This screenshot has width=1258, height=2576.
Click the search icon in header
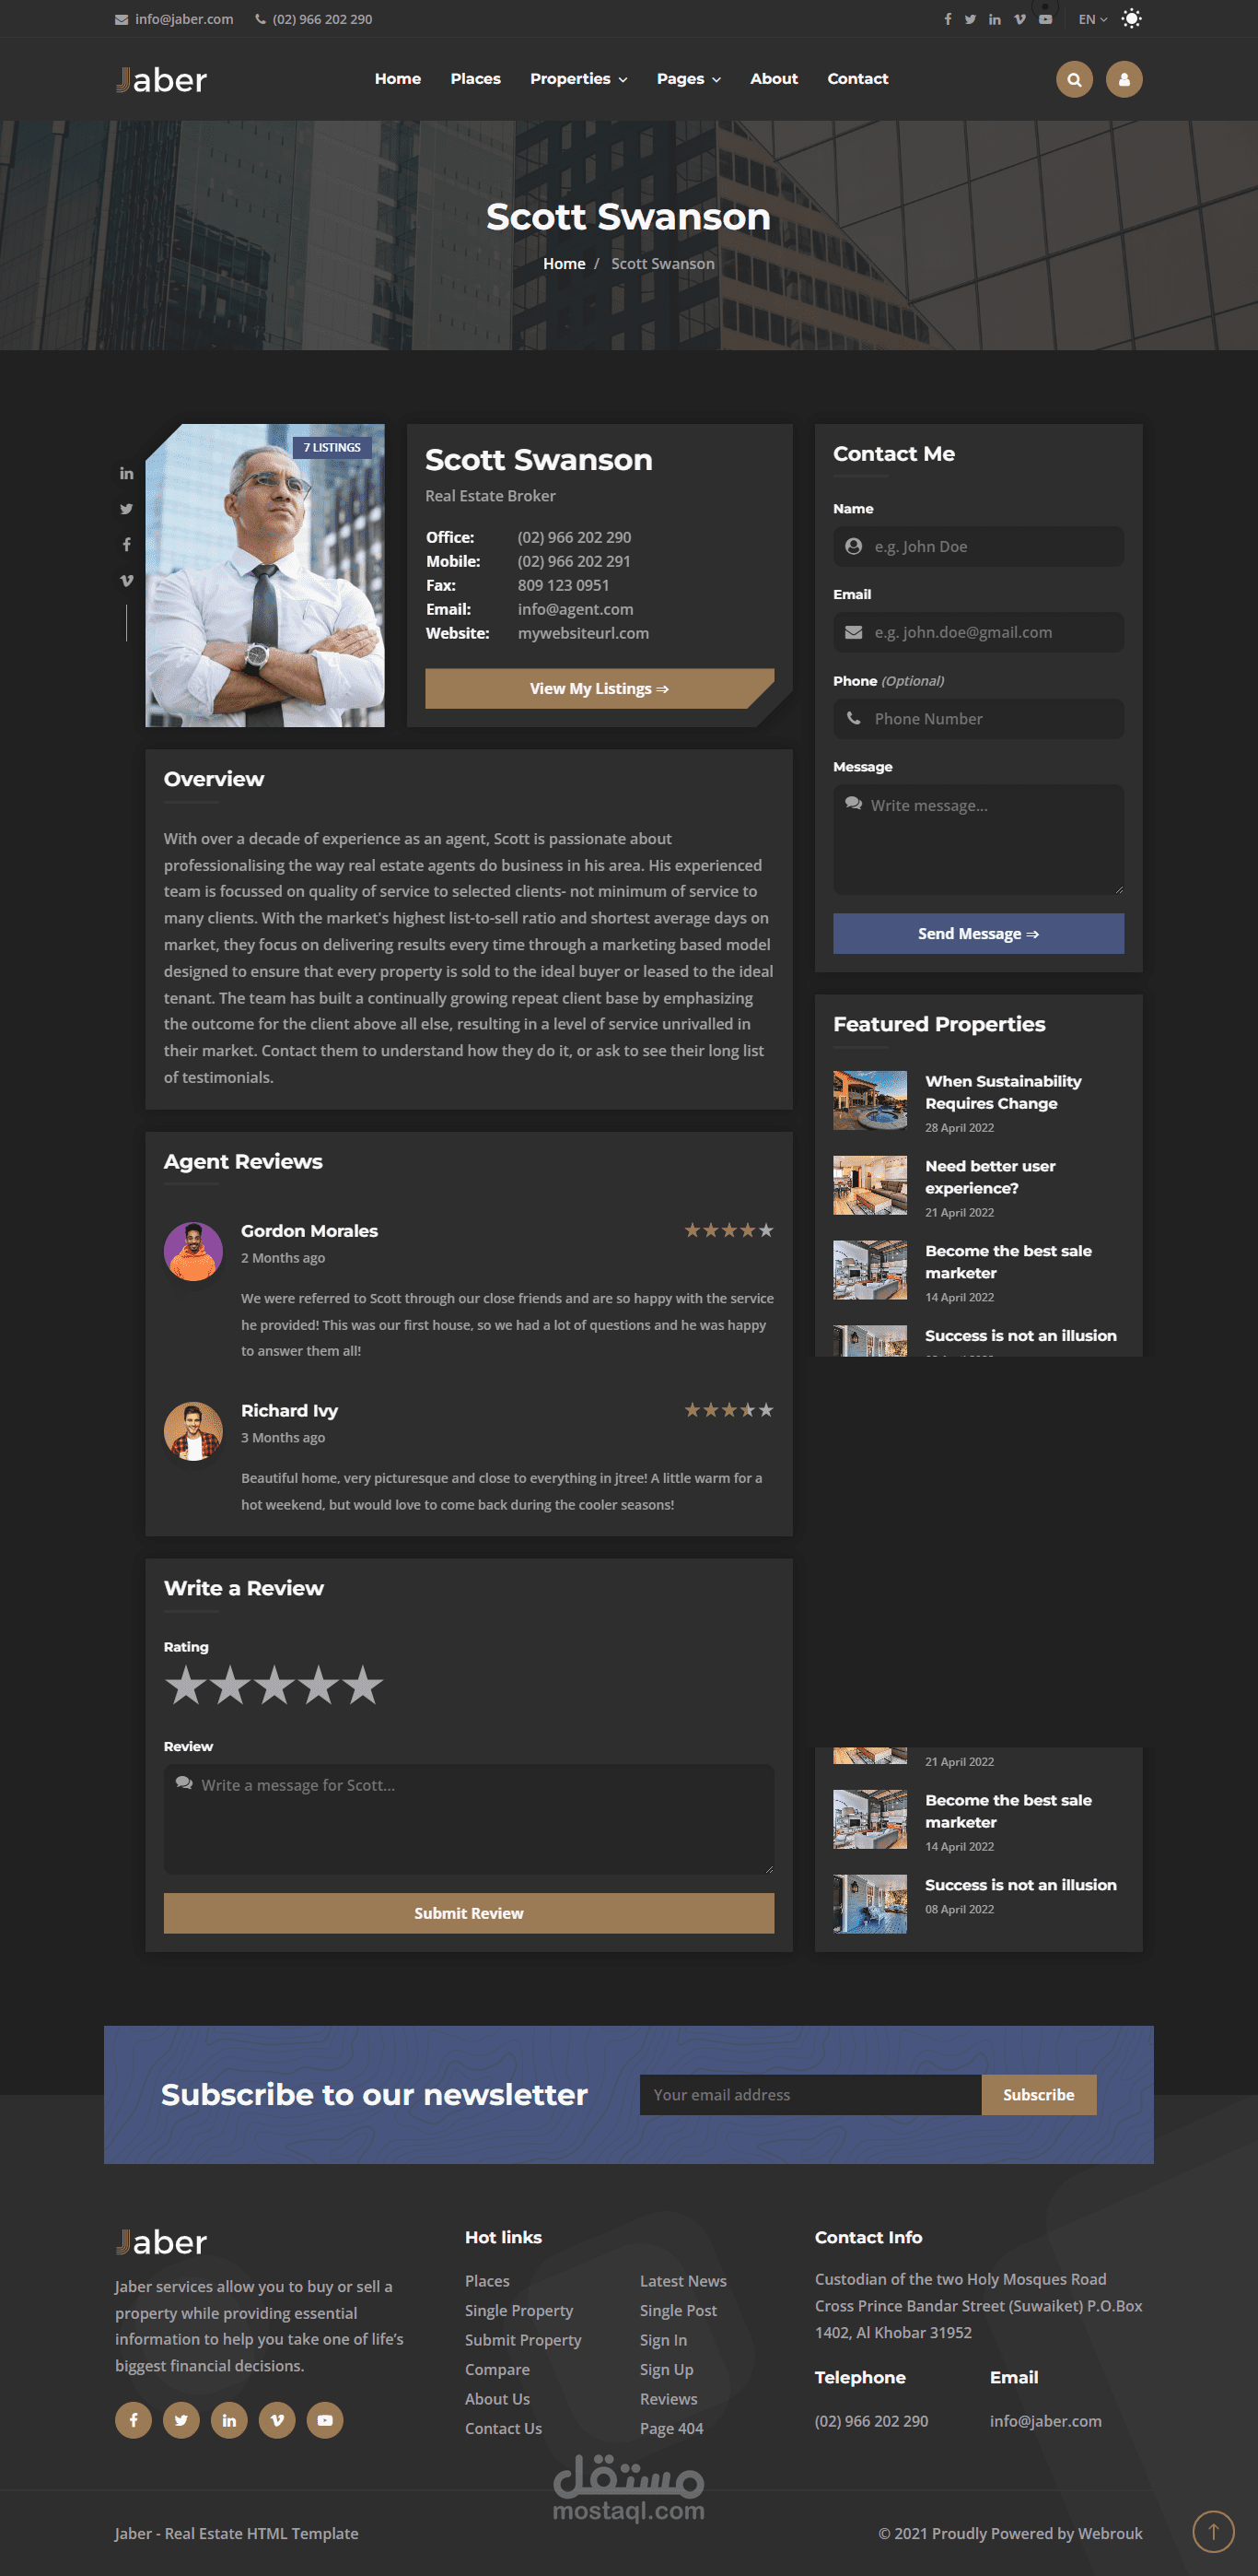pyautogui.click(x=1074, y=79)
